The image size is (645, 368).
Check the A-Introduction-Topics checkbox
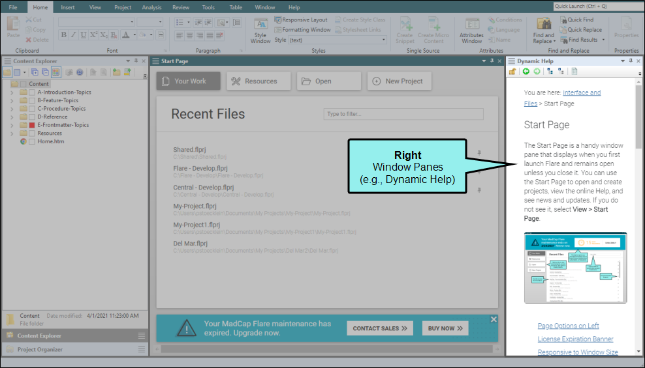[32, 92]
